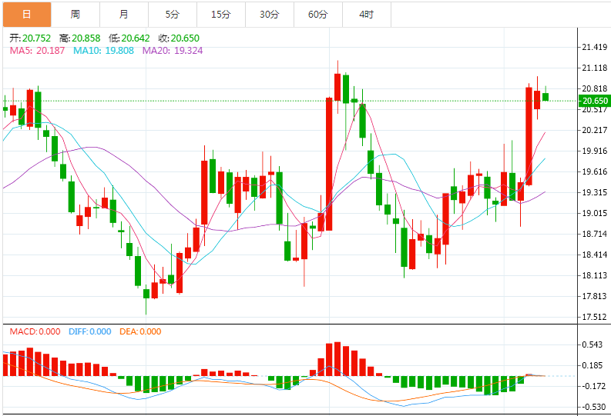Click the MACD: 0.000 label

35,331
